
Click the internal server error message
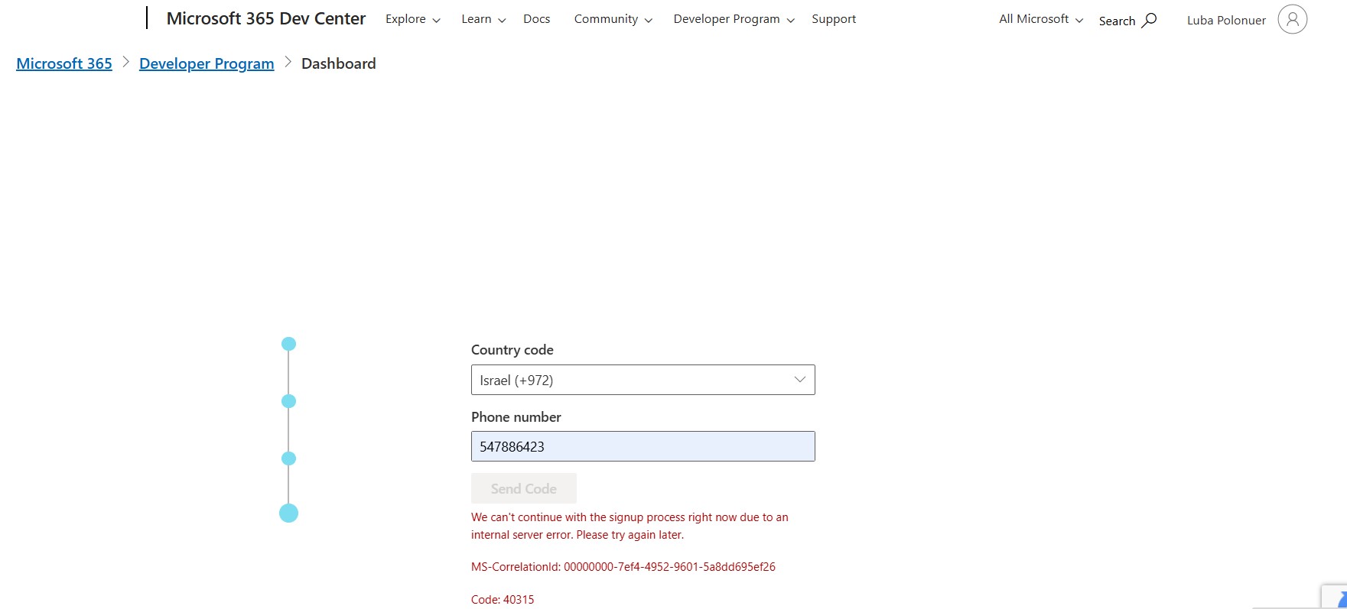click(630, 526)
